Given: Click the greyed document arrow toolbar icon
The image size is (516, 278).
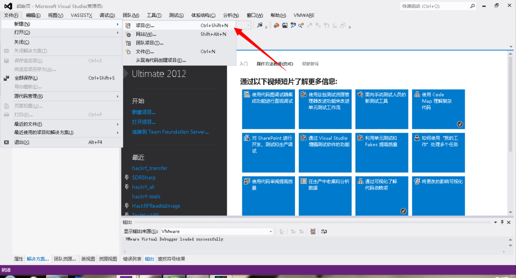Looking at the screenshot, I should click(x=343, y=25).
